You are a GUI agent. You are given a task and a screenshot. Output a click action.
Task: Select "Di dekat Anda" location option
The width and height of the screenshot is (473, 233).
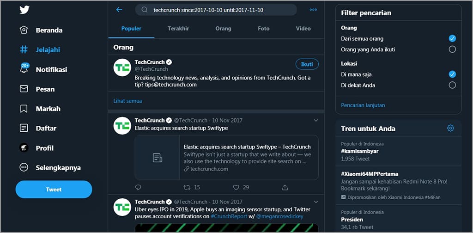[452, 85]
